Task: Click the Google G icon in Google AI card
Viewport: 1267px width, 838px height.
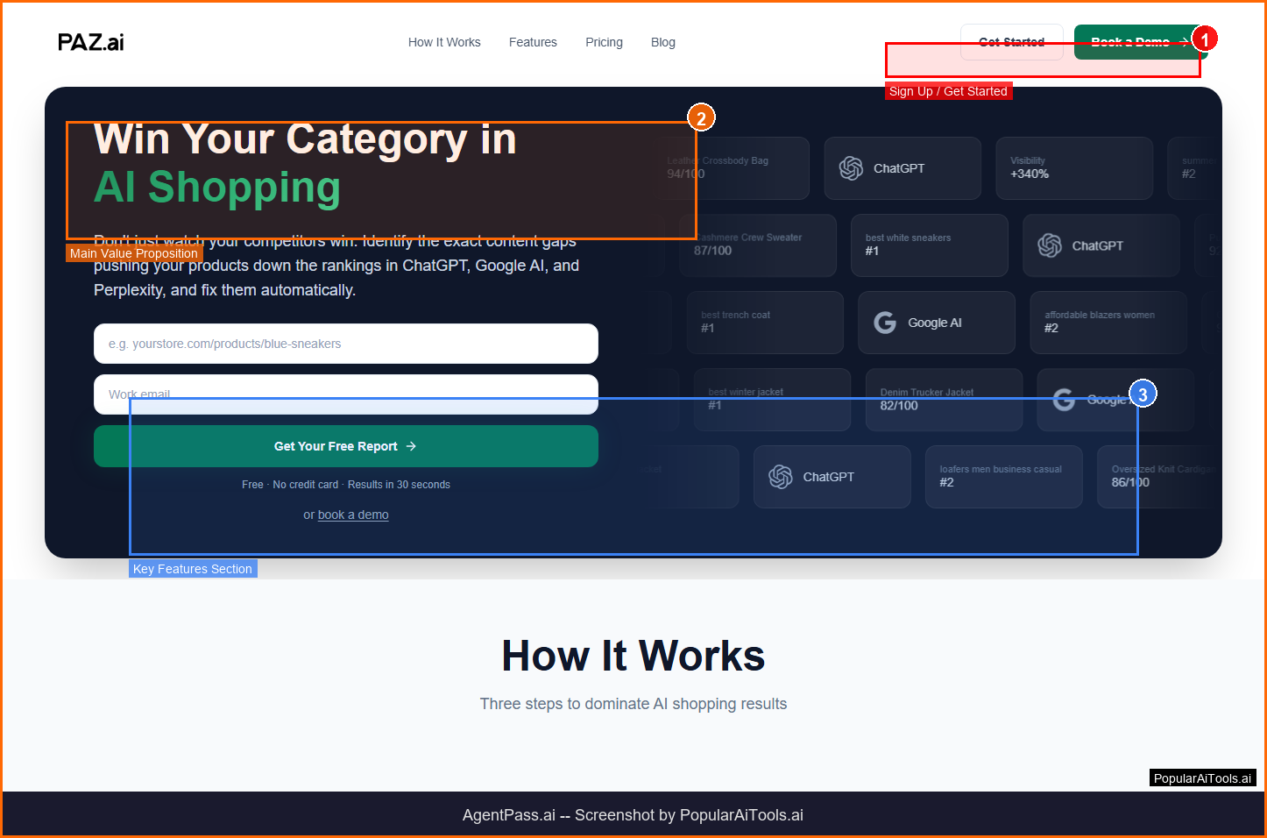Action: click(x=885, y=323)
